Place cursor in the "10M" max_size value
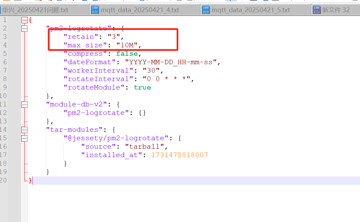 [x=127, y=45]
